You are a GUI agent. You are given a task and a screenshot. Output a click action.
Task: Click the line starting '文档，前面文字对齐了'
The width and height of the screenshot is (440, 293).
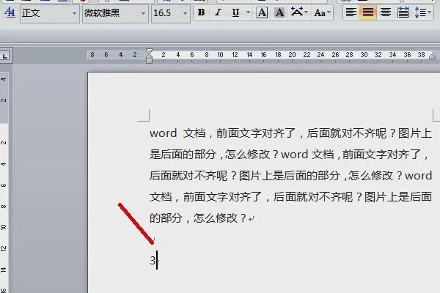point(290,197)
